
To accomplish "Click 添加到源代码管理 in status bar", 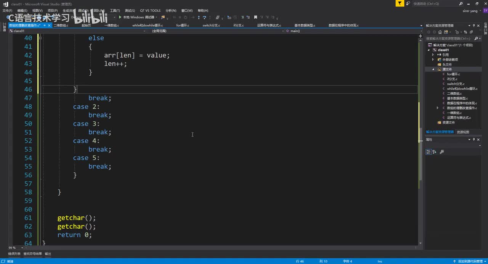I will point(470,261).
